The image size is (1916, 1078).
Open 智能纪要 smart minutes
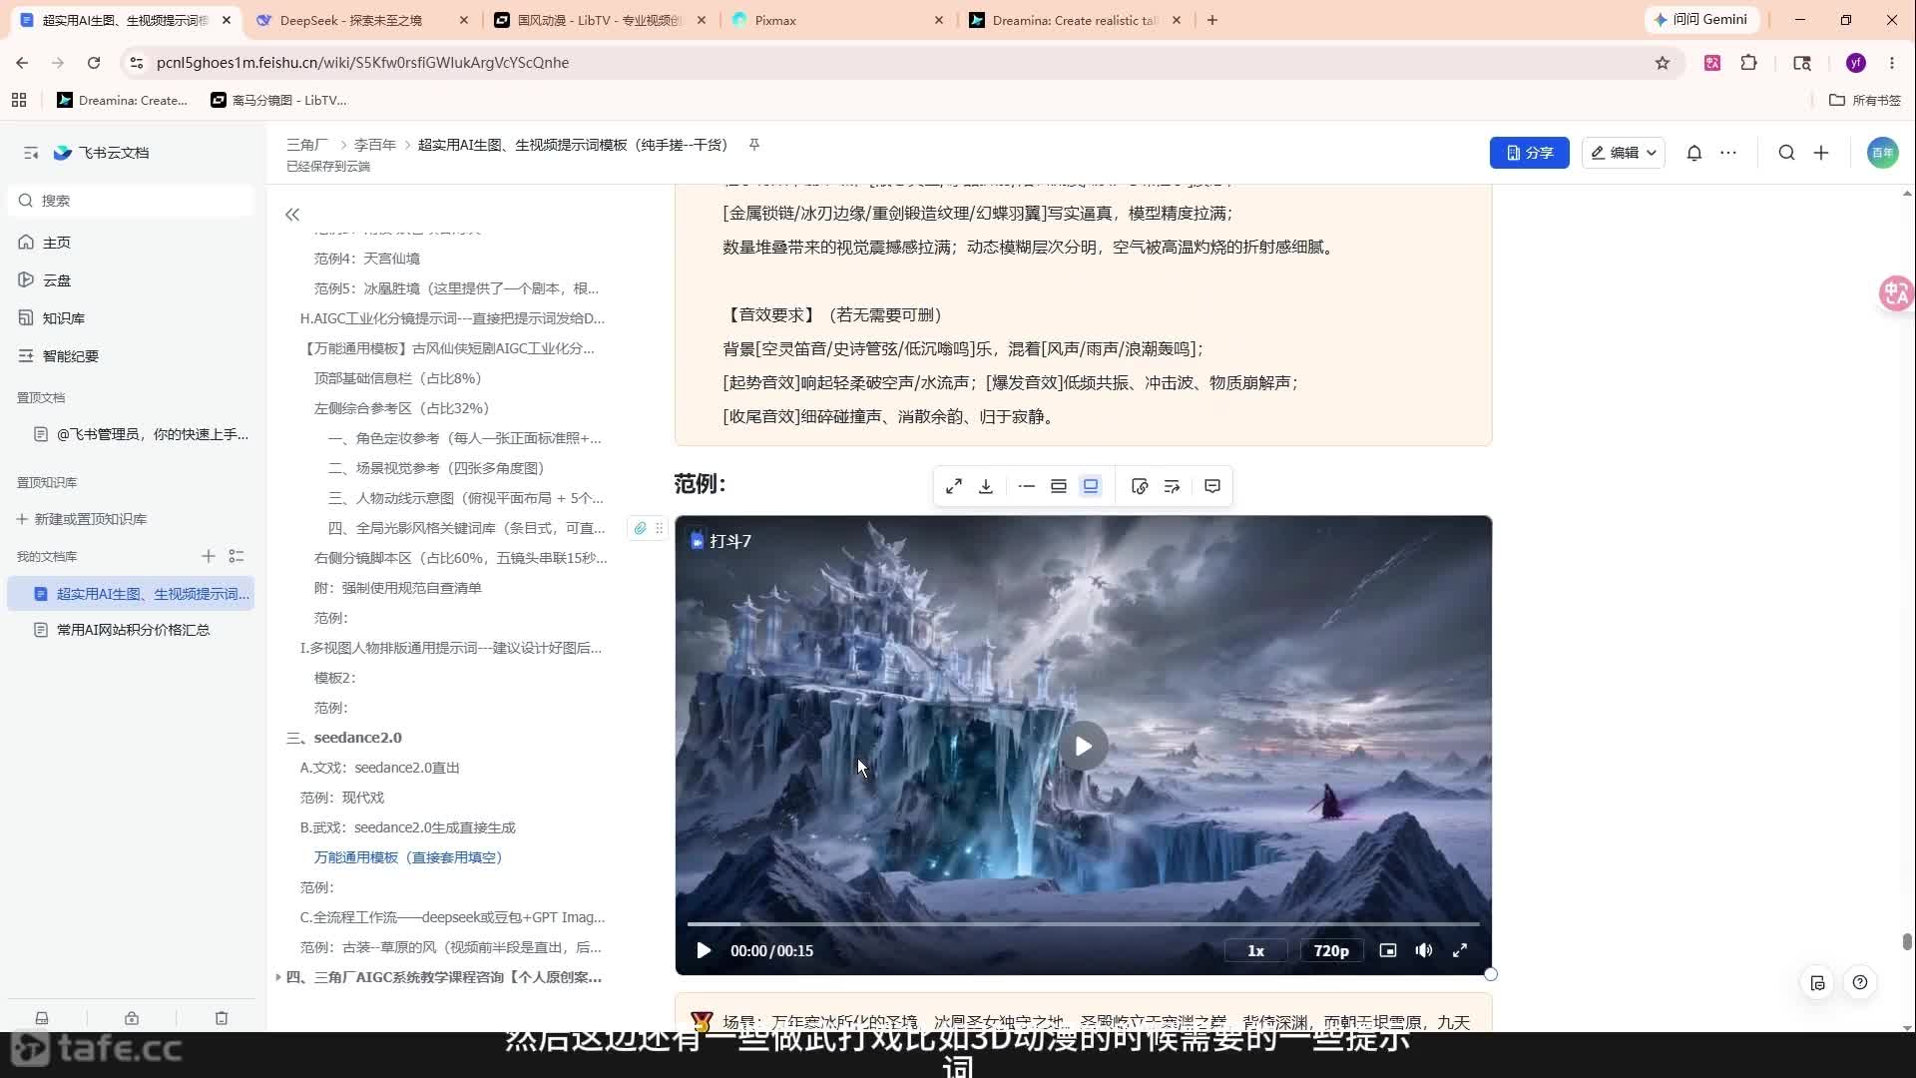point(59,356)
